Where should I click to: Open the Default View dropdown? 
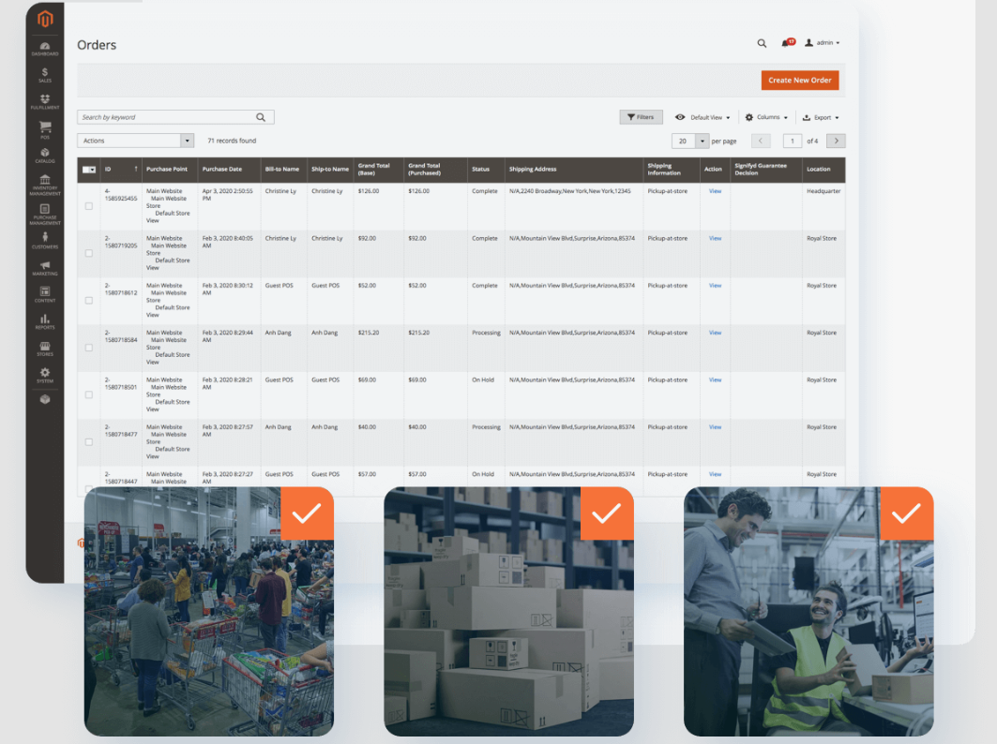(702, 117)
